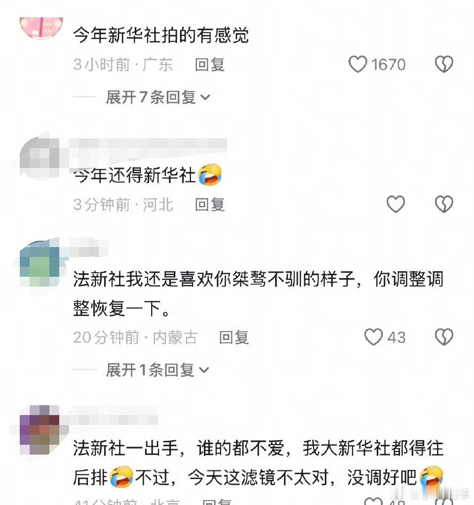Dislike the 新华社拍的有感觉 comment
Viewport: 474px width, 505px height.
tap(444, 64)
